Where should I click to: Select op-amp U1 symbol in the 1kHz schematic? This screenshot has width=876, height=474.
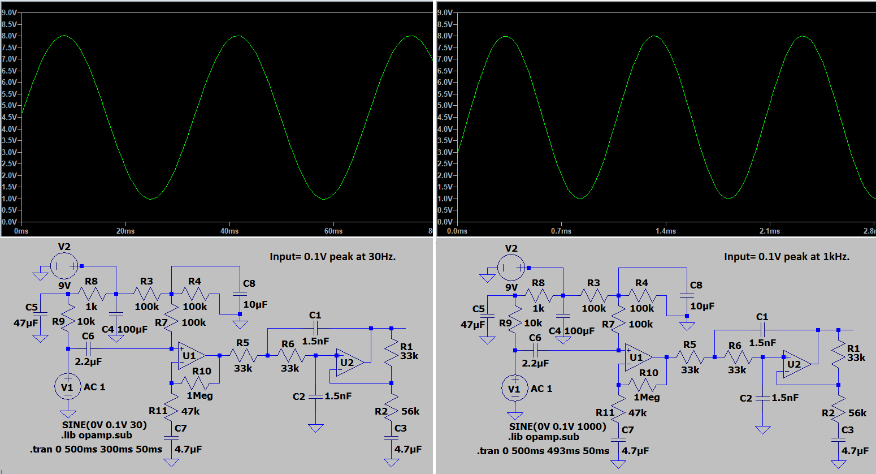tap(638, 357)
